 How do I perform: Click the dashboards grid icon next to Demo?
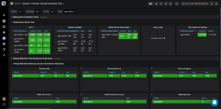coord(12,4)
